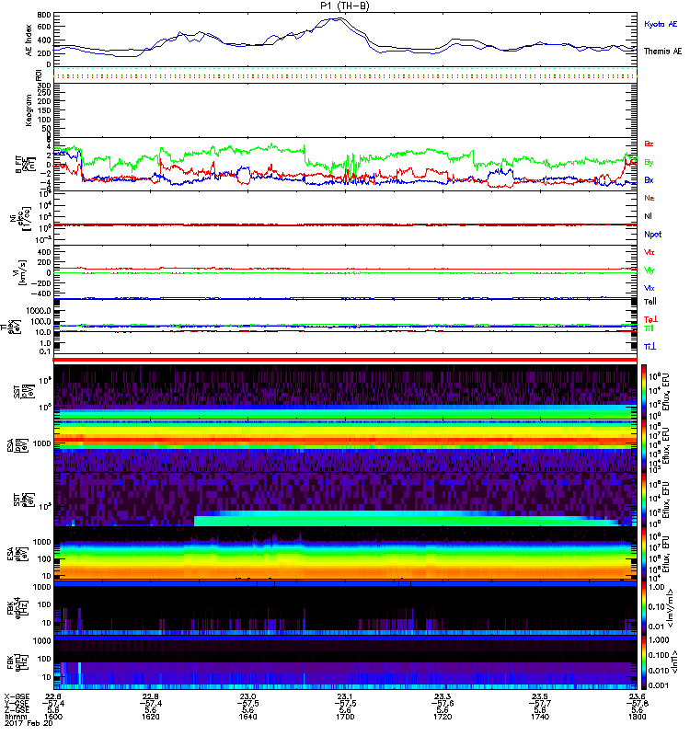Click the date label 2017 Feb 20
This screenshot has height=736, width=690.
29,723
